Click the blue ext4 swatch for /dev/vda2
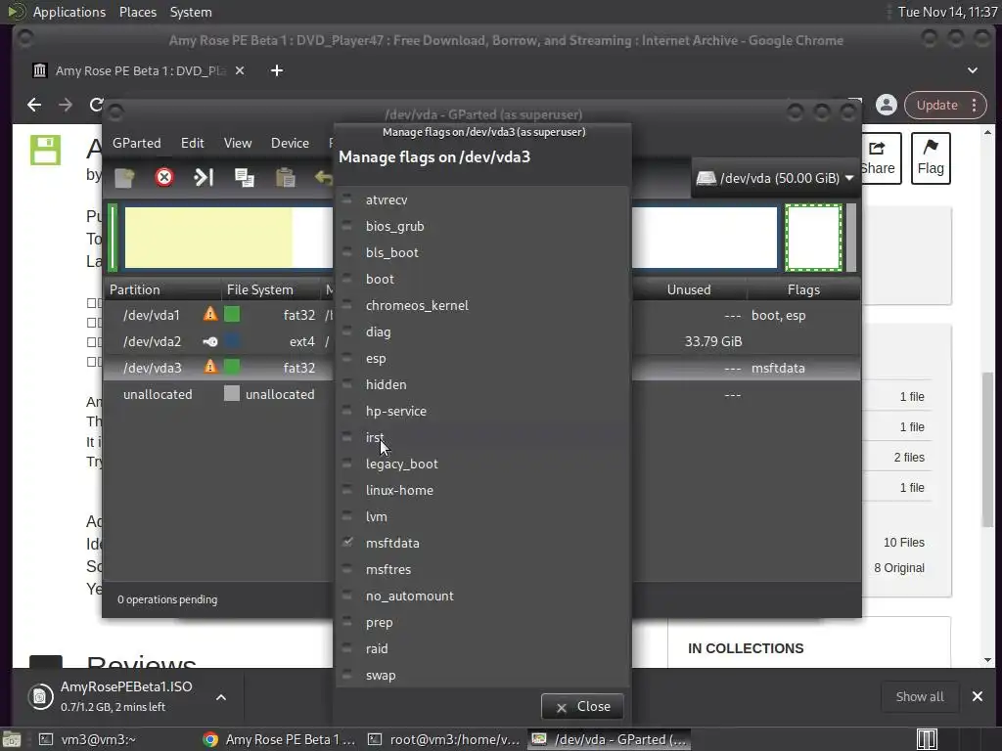 point(232,340)
